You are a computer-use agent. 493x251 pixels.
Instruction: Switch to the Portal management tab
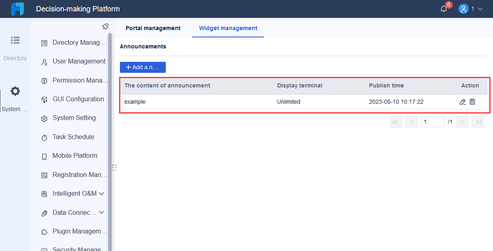coord(153,28)
